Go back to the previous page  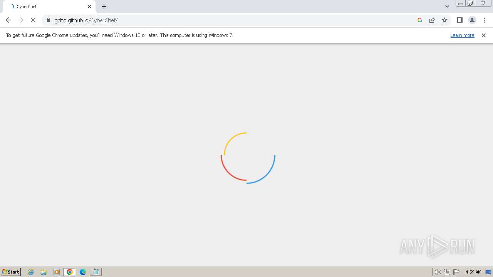pyautogui.click(x=8, y=20)
